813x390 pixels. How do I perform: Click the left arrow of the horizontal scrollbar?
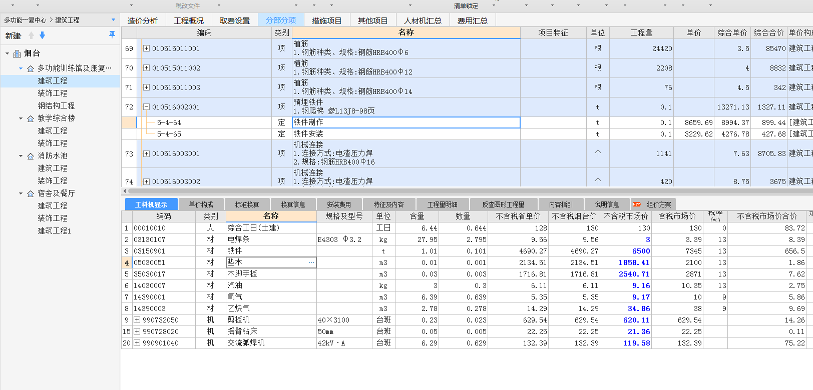coord(125,191)
